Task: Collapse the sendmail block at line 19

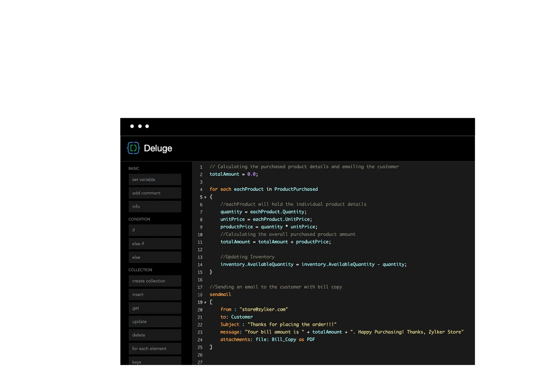Action: click(x=205, y=303)
